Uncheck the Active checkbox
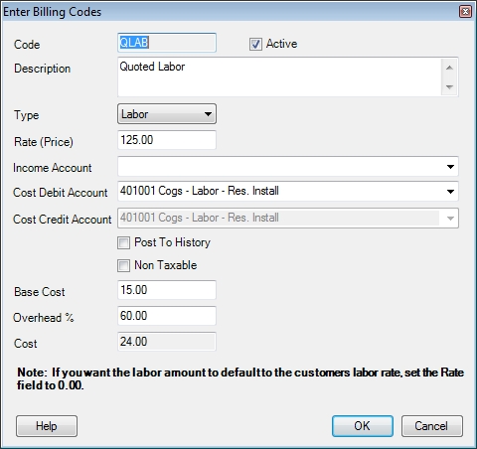The image size is (477, 449). click(x=255, y=44)
